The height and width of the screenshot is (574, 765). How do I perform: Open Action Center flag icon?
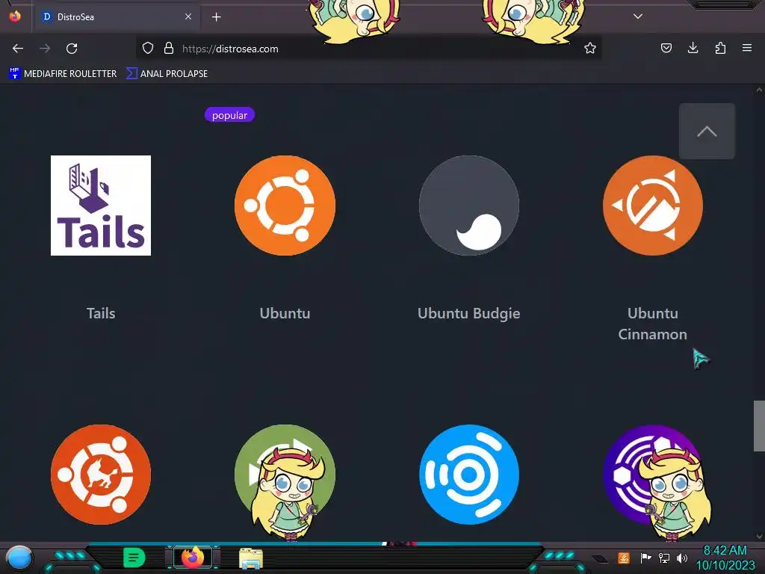[645, 558]
